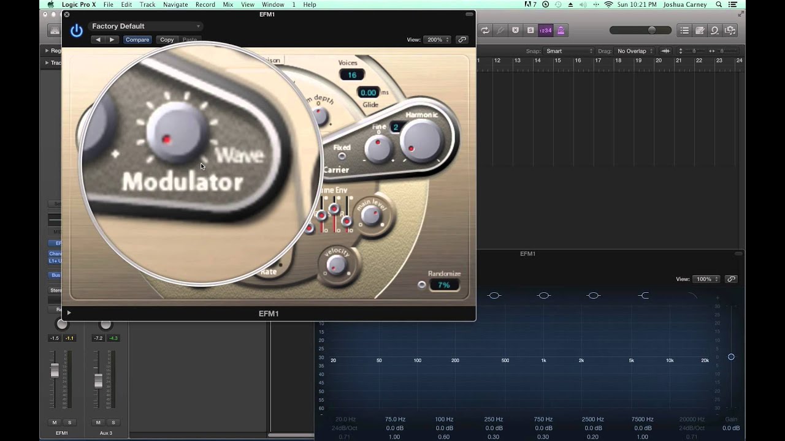
Task: Click the Channel EQ Gain slider handle
Action: (x=731, y=356)
